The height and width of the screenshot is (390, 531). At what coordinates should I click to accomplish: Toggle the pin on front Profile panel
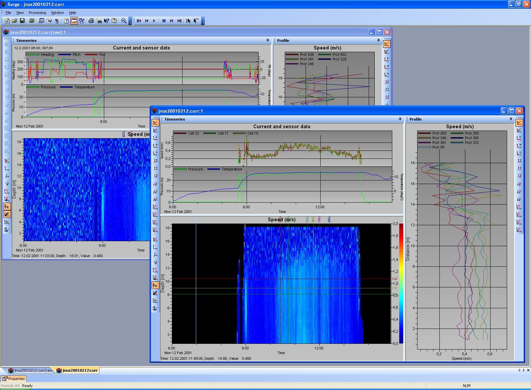click(510, 119)
